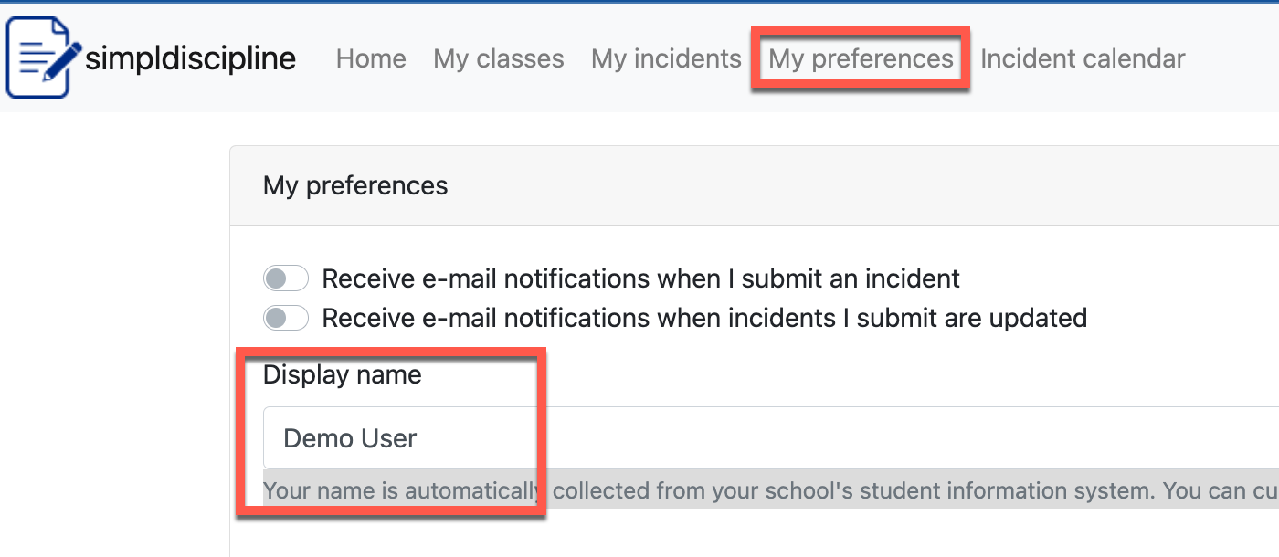Enable e-mail notifications when submitting an incident
1279x557 pixels.
(x=285, y=278)
